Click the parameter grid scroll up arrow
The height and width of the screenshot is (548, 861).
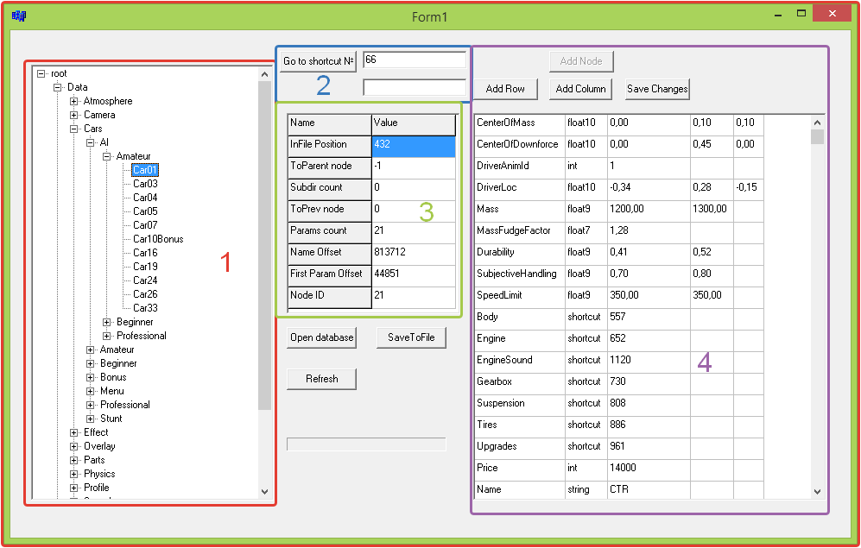coord(817,123)
